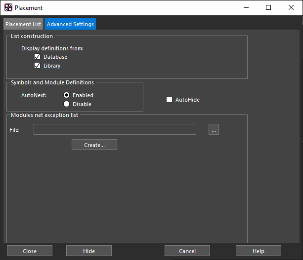
Task: Click the Placement window title bar text
Action: coord(29,8)
